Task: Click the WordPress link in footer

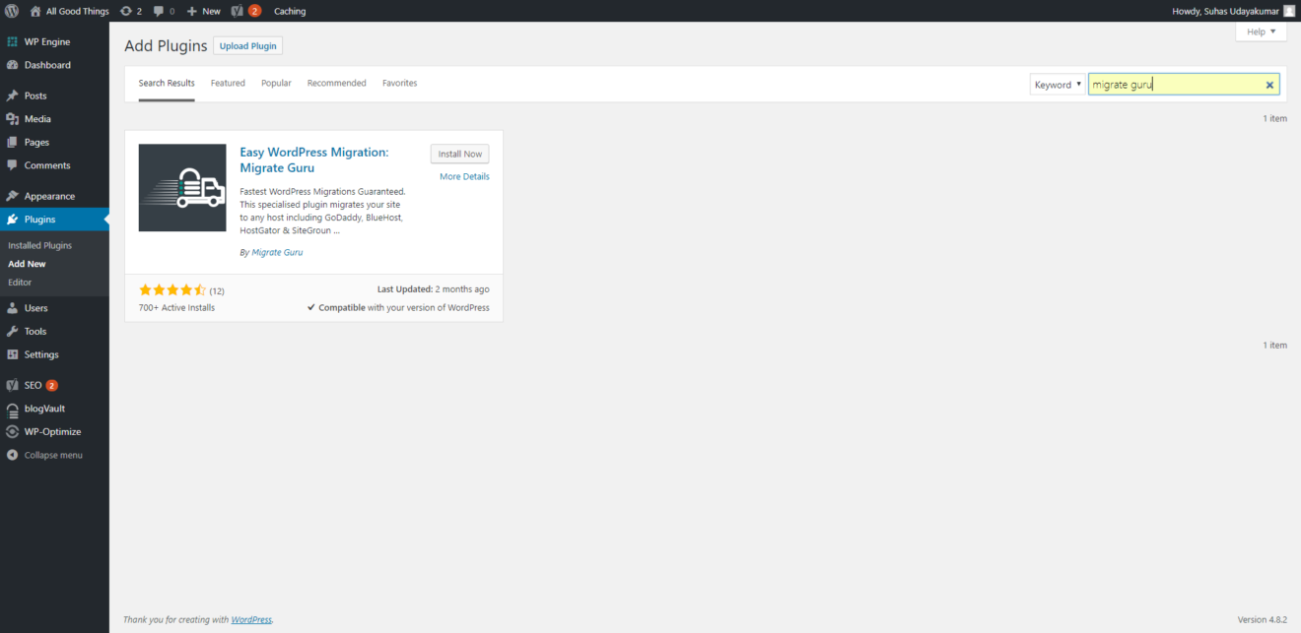Action: pos(251,619)
